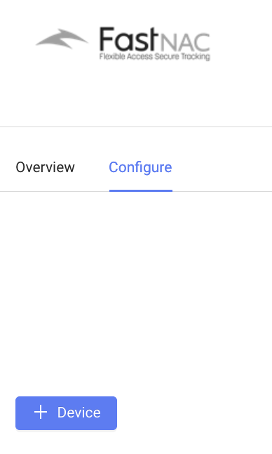Viewport: 272px width, 454px height.
Task: Click the blue underline beneath Configure
Action: (x=141, y=190)
